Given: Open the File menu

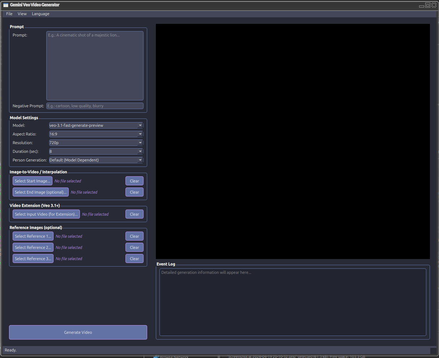Looking at the screenshot, I should 9,14.
